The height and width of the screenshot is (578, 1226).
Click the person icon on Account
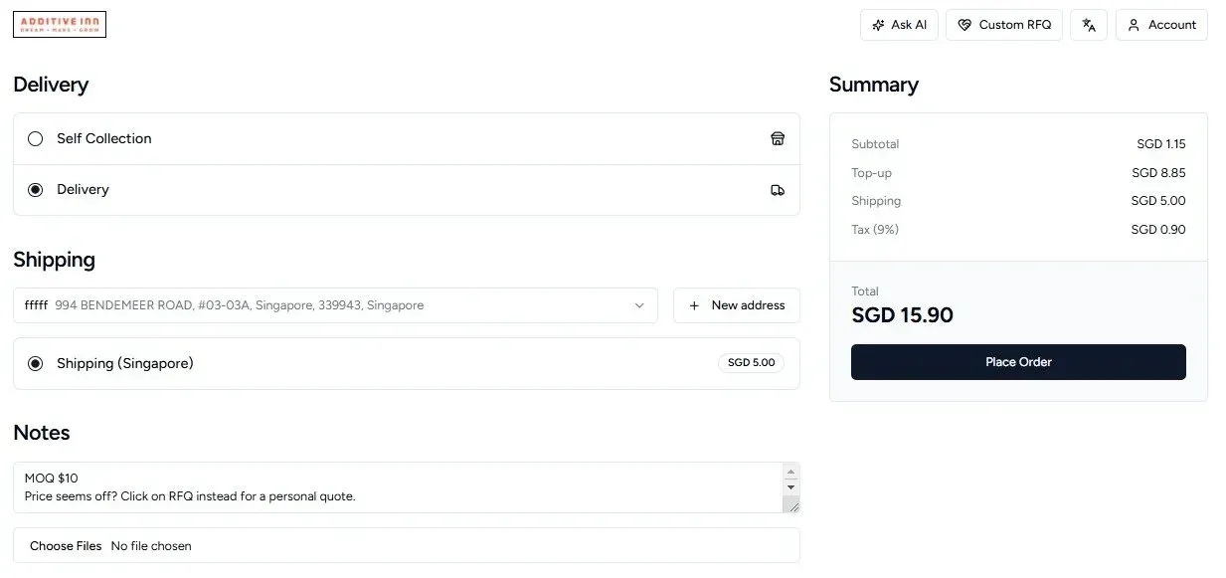coord(1134,25)
